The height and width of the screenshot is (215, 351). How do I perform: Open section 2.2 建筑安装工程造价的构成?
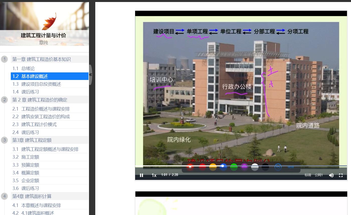[x=50, y=117]
